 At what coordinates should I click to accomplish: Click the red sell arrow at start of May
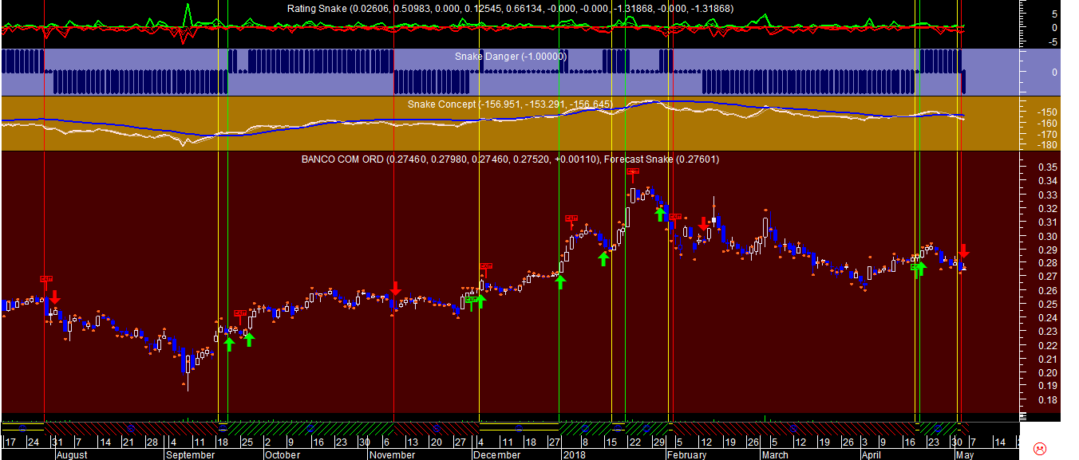963,251
